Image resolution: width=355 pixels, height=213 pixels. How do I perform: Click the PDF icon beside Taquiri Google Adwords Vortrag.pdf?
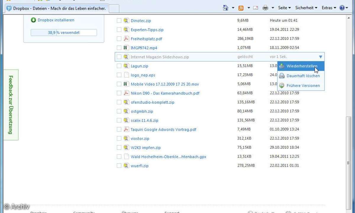(x=126, y=129)
